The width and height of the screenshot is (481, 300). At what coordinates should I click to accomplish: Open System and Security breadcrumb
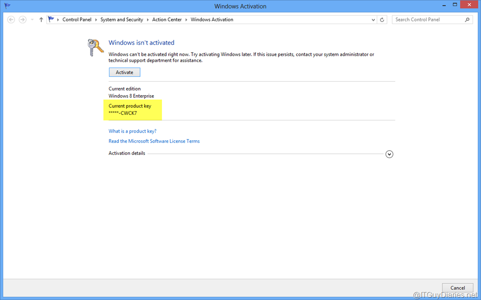pos(122,20)
